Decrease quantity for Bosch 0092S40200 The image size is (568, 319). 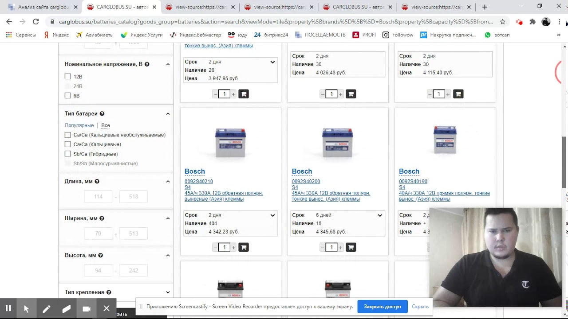[323, 248]
